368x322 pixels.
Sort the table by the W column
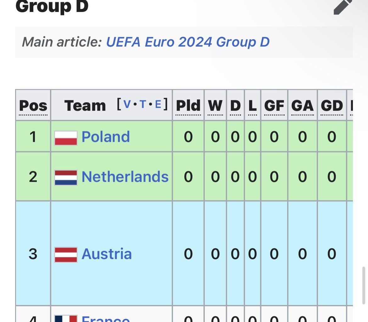[215, 105]
